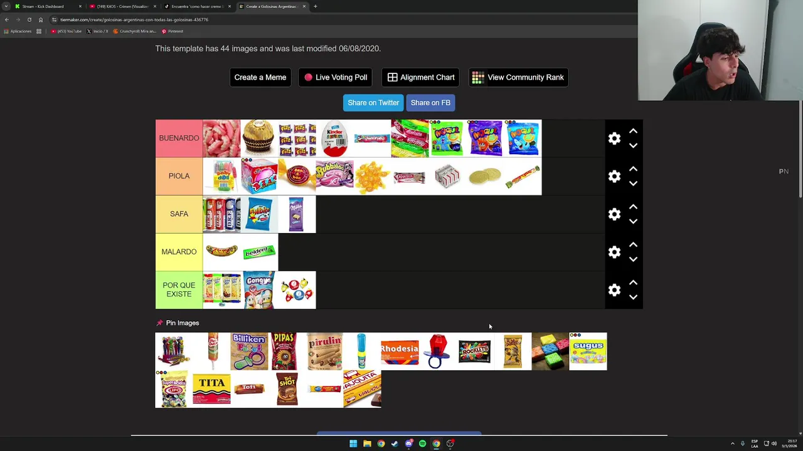This screenshot has width=803, height=451.
Task: Open OBS Studio from taskbar
Action: click(x=450, y=443)
